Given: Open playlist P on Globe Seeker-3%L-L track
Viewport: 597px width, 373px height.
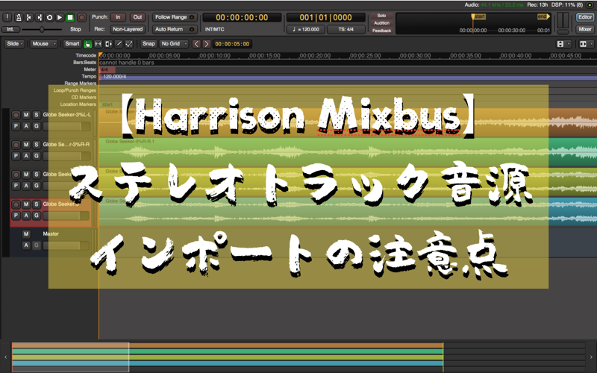Looking at the screenshot, I should pos(16,126).
